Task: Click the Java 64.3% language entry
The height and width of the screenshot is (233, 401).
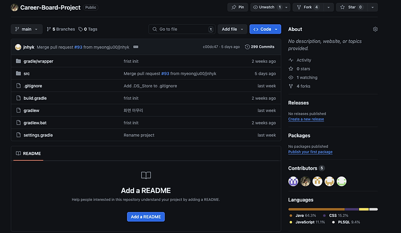Action: [x=303, y=215]
